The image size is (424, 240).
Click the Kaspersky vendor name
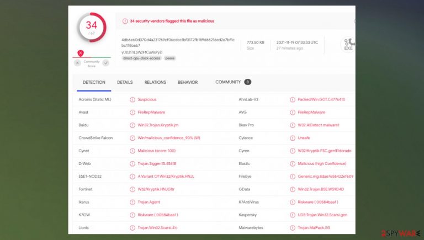[247, 215]
